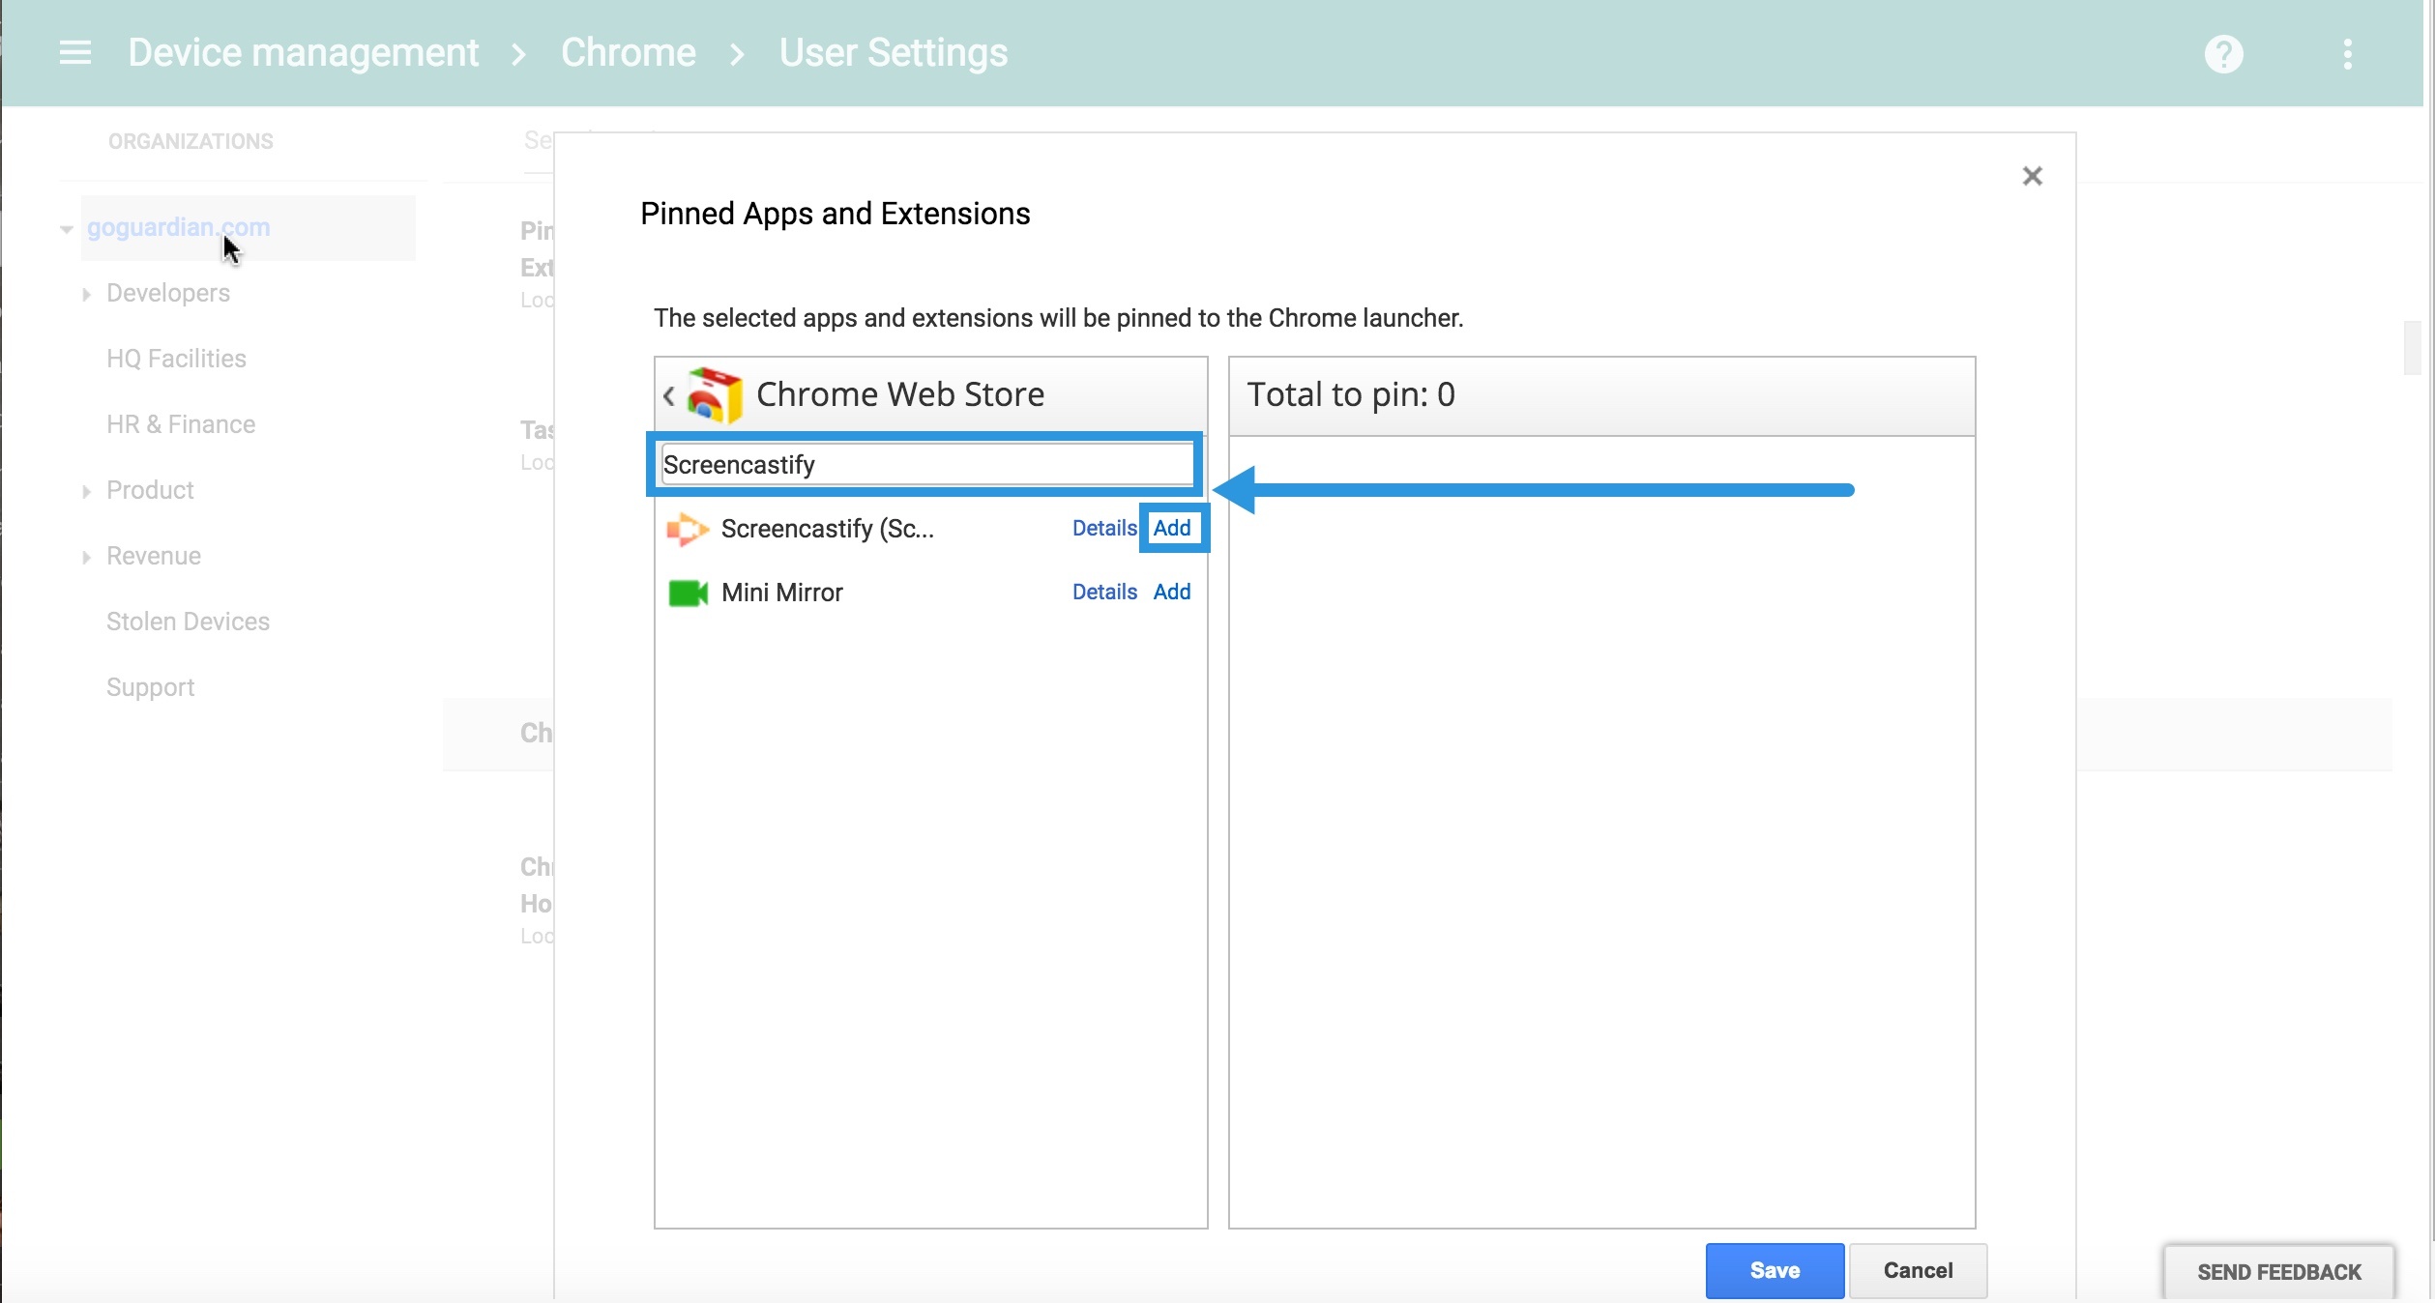Select Support organization

(150, 687)
